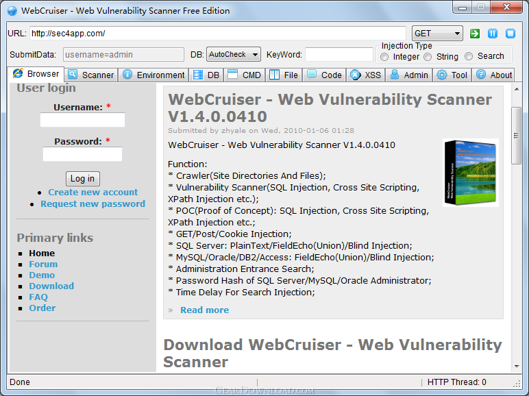The image size is (529, 396).
Task: Click the WebCruiser software box thumbnail
Action: (x=471, y=173)
